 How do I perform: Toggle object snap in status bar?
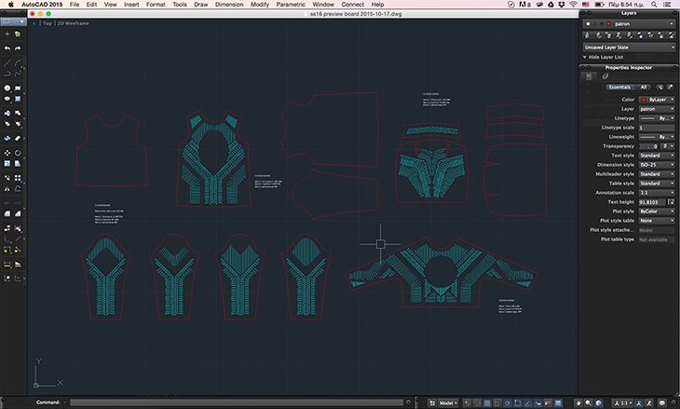click(x=517, y=402)
